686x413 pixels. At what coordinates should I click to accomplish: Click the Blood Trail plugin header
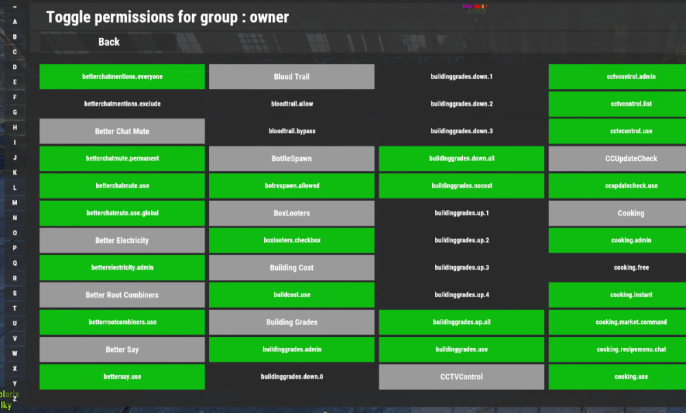[x=292, y=77]
